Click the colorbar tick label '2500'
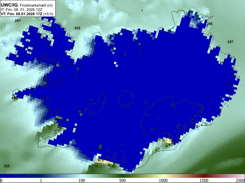The image size is (245, 183). (x=240, y=180)
